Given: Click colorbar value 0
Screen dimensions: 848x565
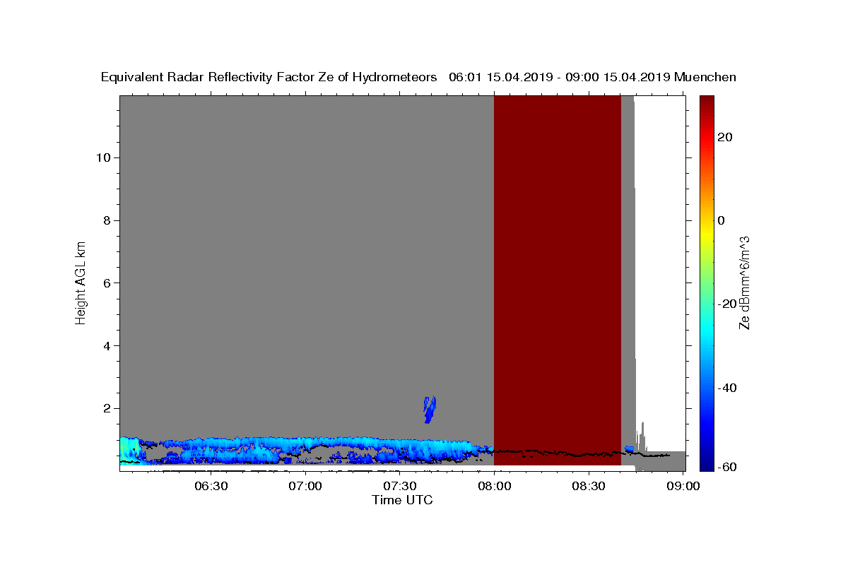Looking at the screenshot, I should [722, 220].
